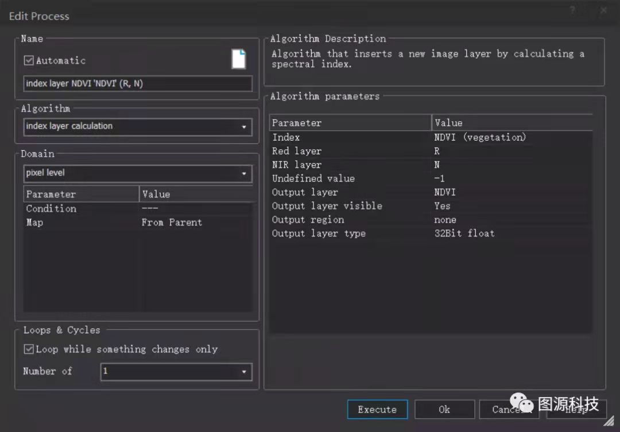This screenshot has width=620, height=432.
Task: Toggle Loop while something changes only
Action: coord(29,349)
